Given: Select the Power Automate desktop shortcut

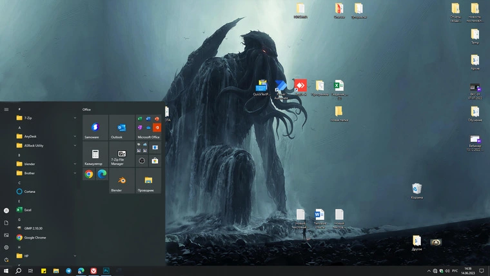Looking at the screenshot, I should tap(281, 90).
